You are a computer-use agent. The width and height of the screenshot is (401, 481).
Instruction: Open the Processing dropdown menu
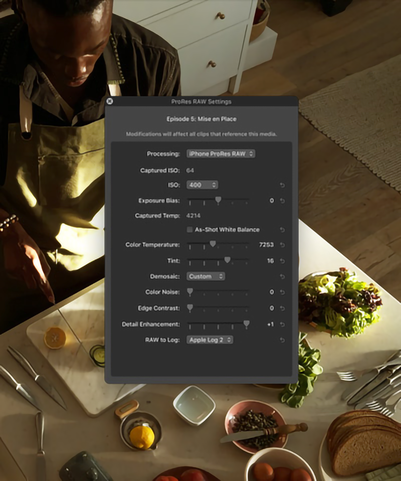pos(221,154)
